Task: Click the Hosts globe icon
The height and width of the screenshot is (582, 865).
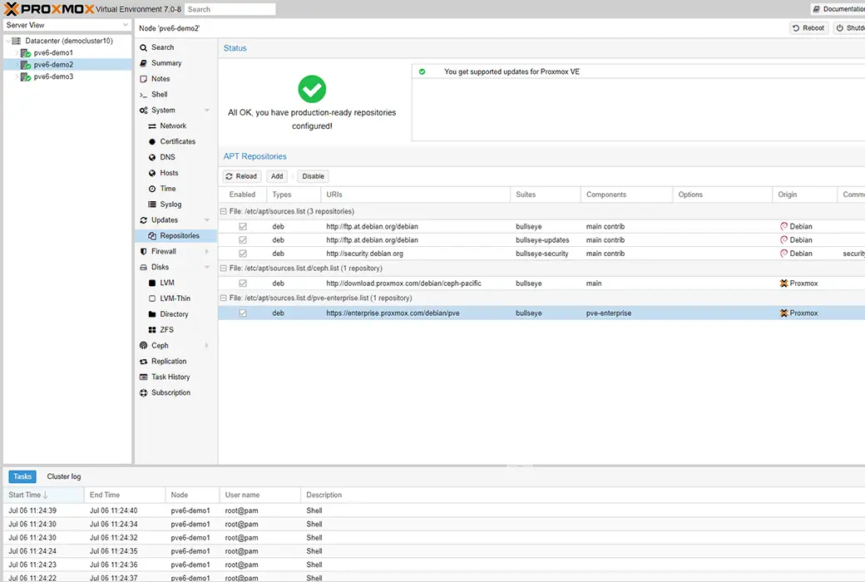Action: pos(152,173)
